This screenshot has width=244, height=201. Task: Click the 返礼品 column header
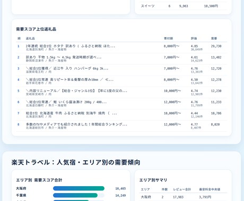click(30, 39)
